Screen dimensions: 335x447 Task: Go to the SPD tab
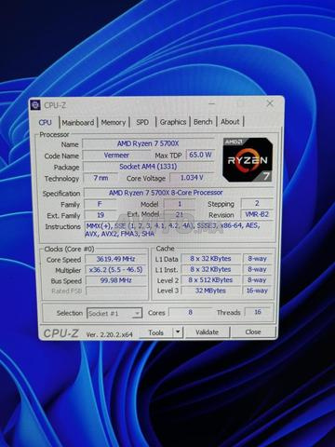point(142,122)
